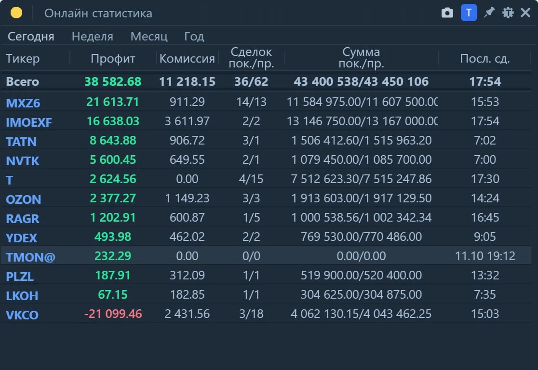Open the VKCO ticker

22,315
